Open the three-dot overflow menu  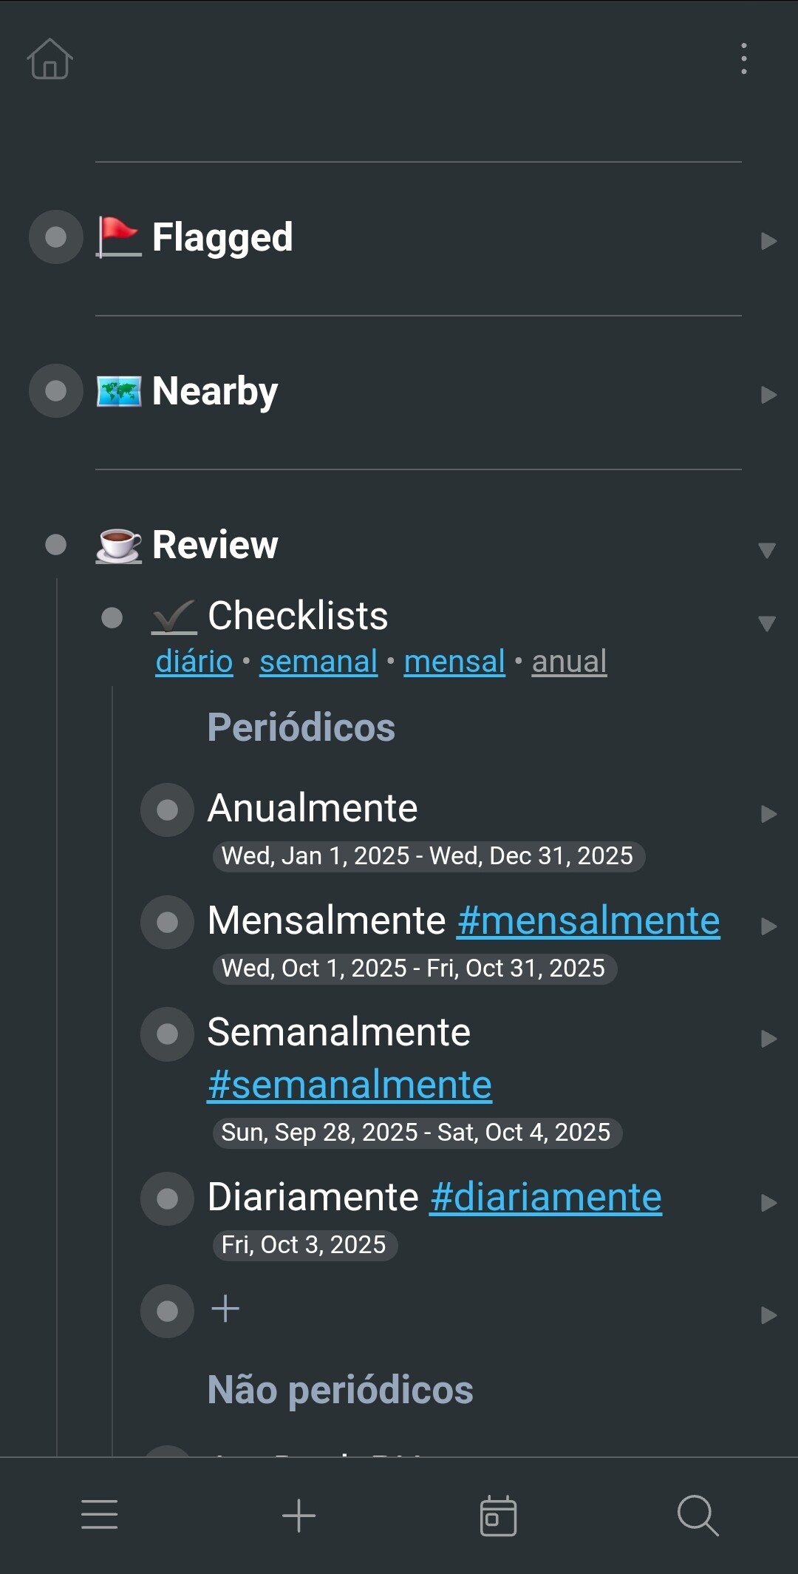pyautogui.click(x=743, y=58)
